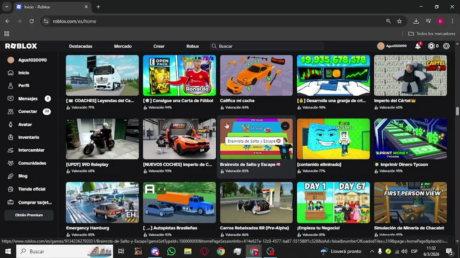Open Califica mi coche thumbnail
Viewport: 460px width, 258px height.
[x=257, y=75]
